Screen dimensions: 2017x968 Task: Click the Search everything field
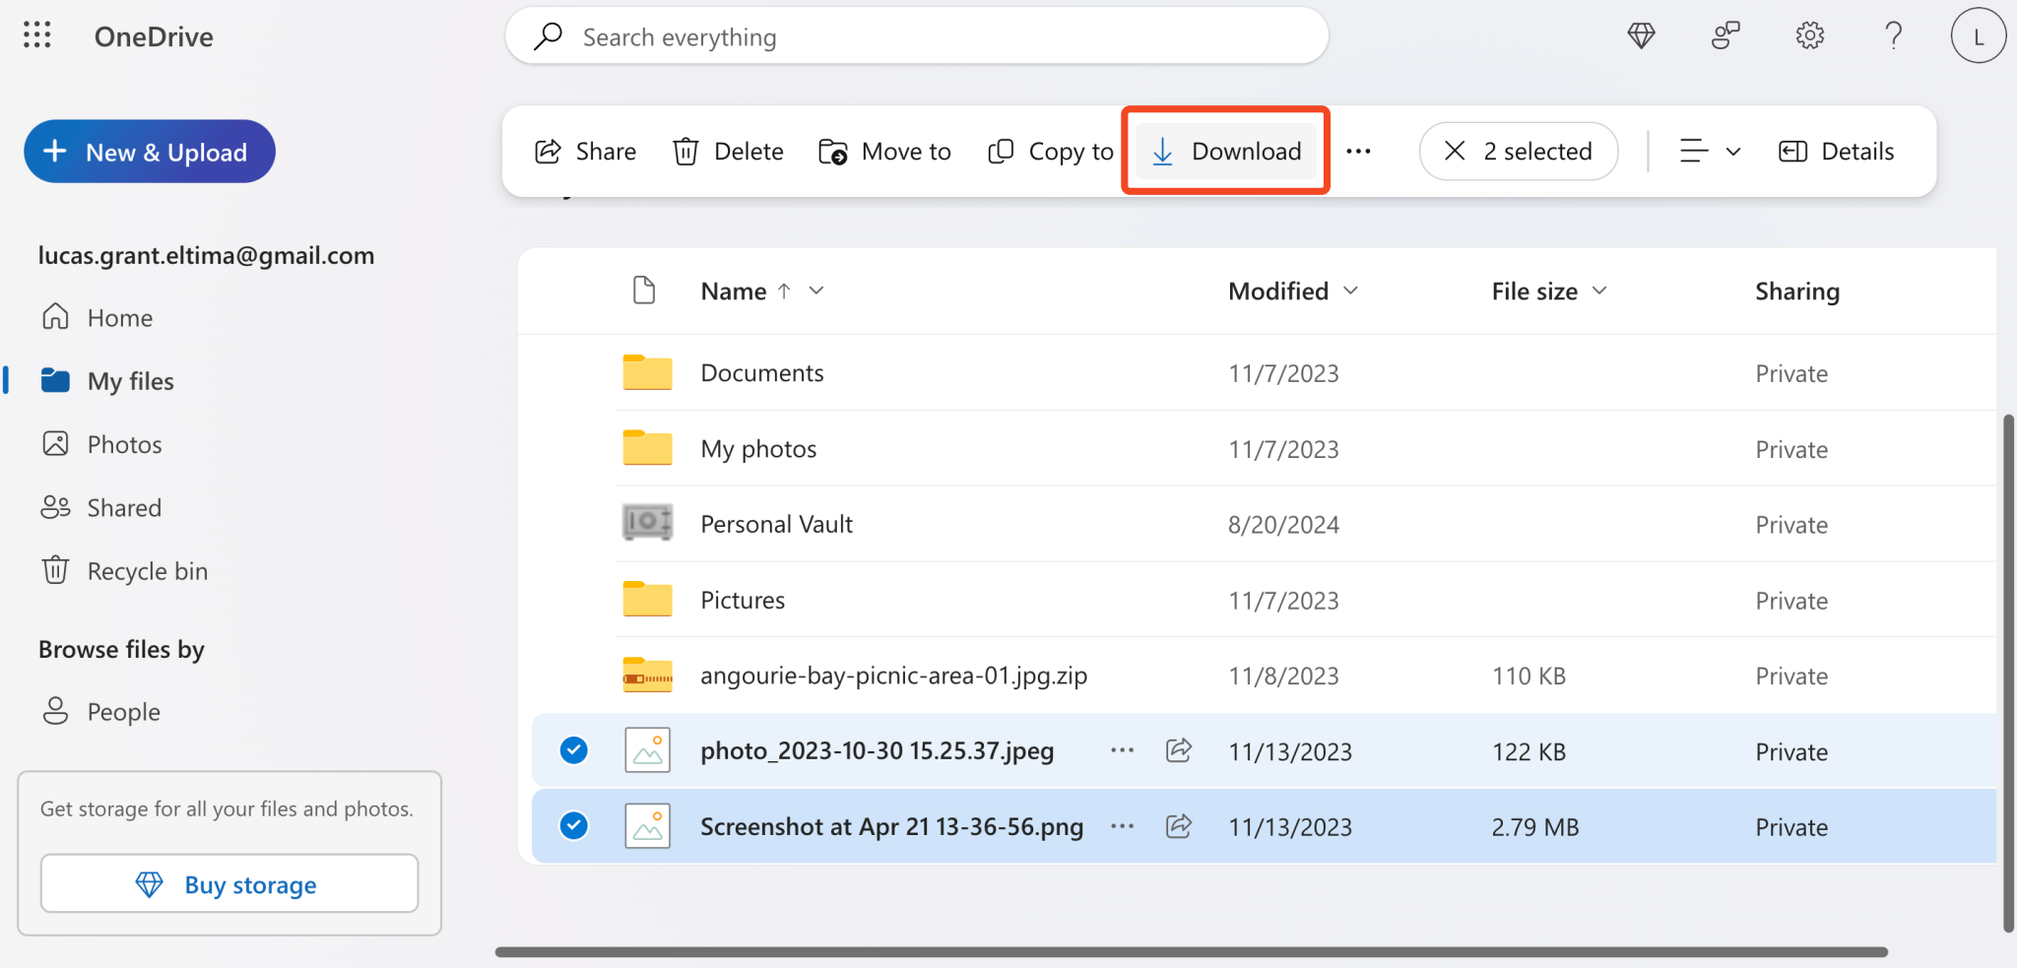[914, 35]
